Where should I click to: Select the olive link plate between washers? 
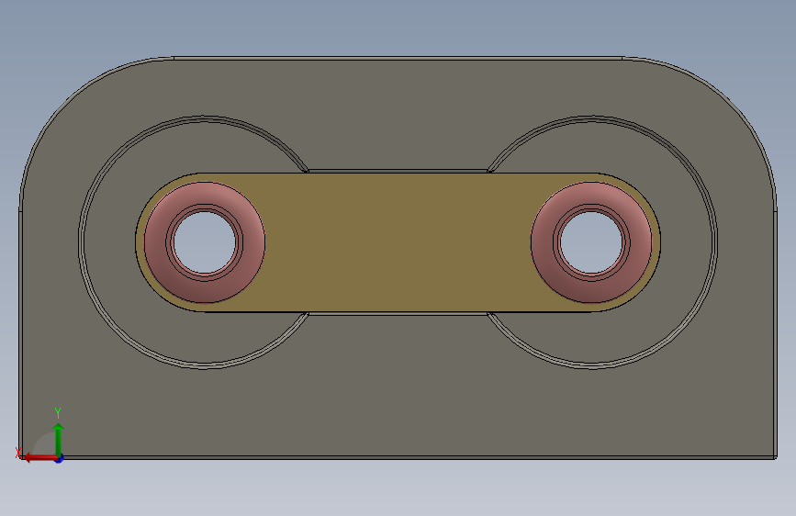coord(398,242)
